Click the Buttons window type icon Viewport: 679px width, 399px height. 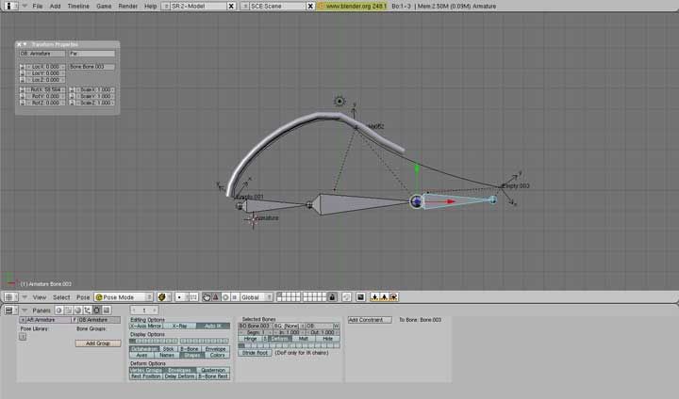[9, 310]
